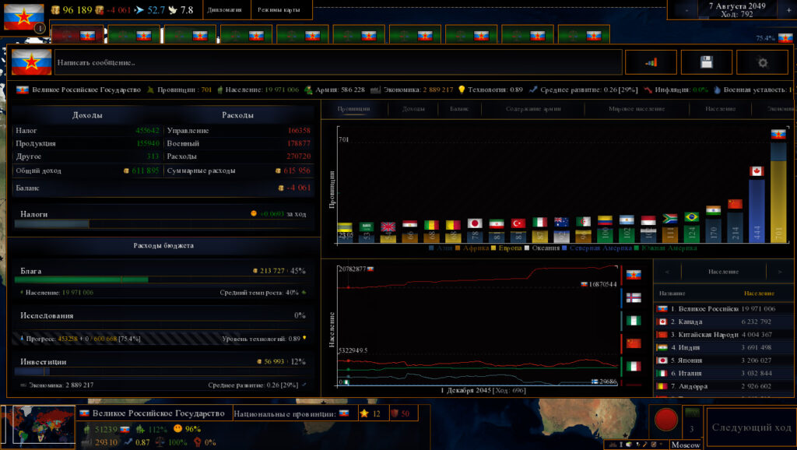Switch to the Доходы chart tab

(x=413, y=109)
